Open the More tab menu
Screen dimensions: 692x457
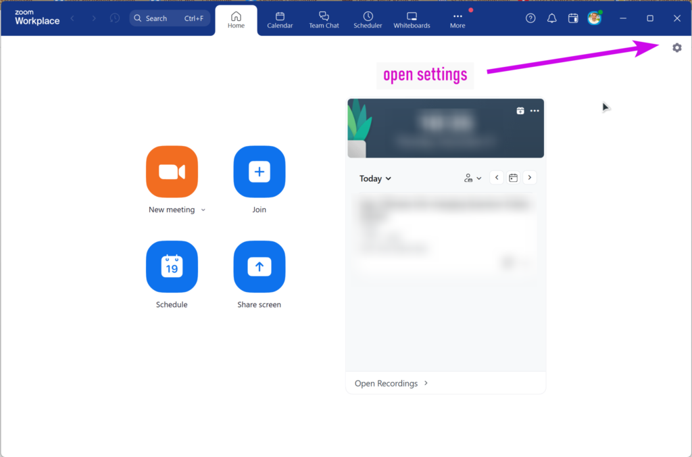[458, 20]
